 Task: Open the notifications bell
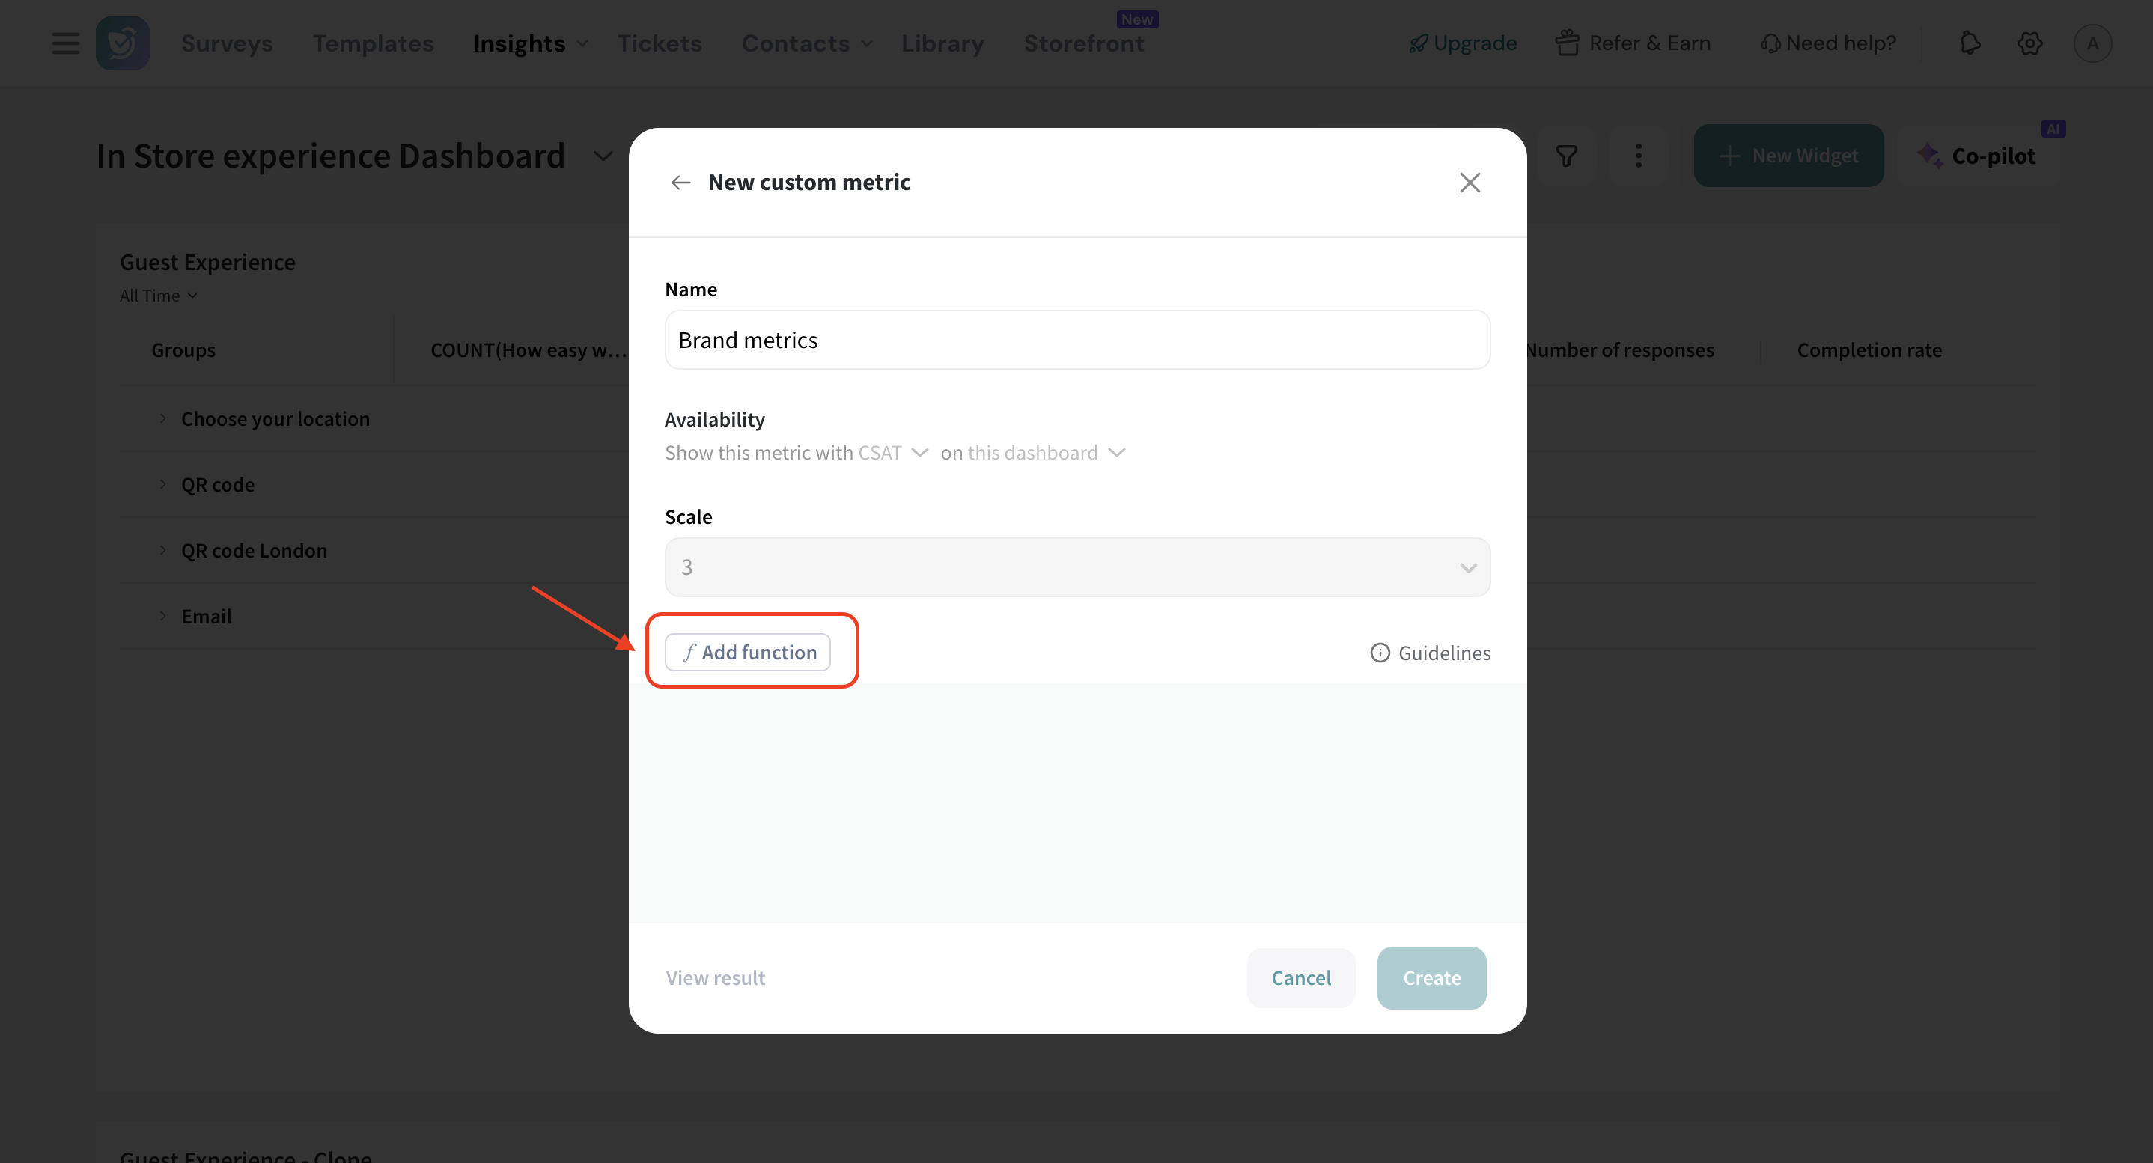click(1970, 43)
